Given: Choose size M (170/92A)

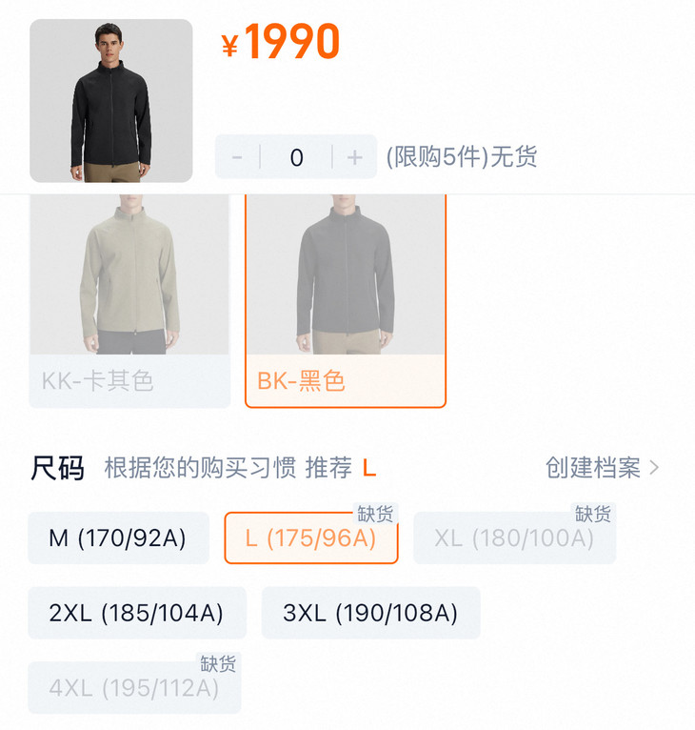Looking at the screenshot, I should pyautogui.click(x=119, y=538).
